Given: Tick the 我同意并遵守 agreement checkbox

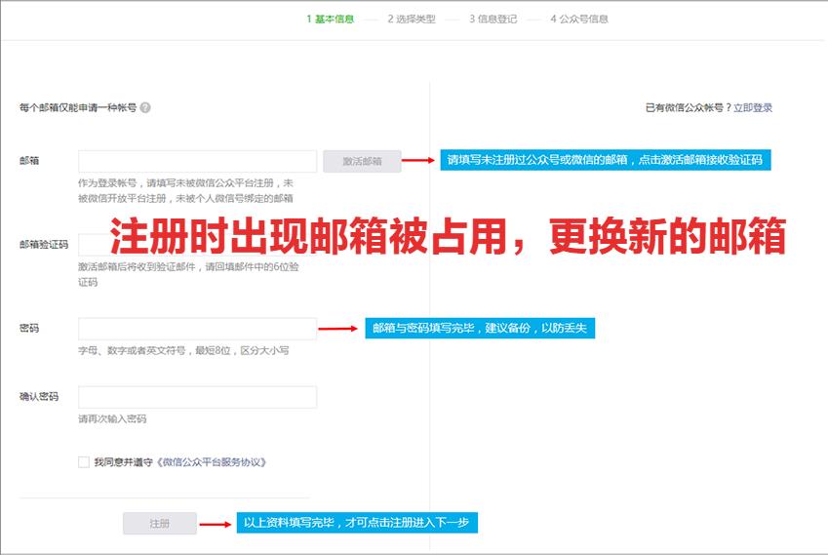Looking at the screenshot, I should pos(84,462).
